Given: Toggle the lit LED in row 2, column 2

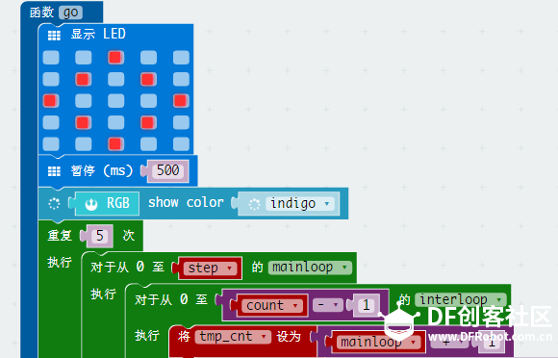Looking at the screenshot, I should tap(83, 79).
